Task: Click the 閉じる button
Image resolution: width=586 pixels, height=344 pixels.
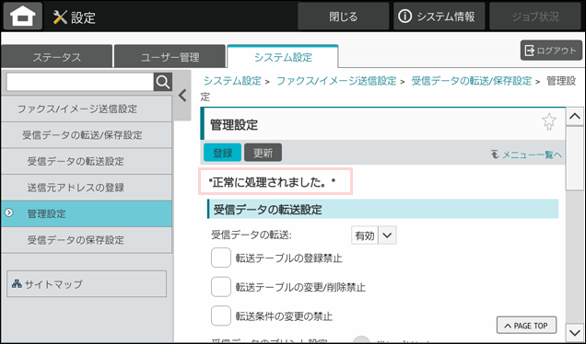Action: (343, 17)
